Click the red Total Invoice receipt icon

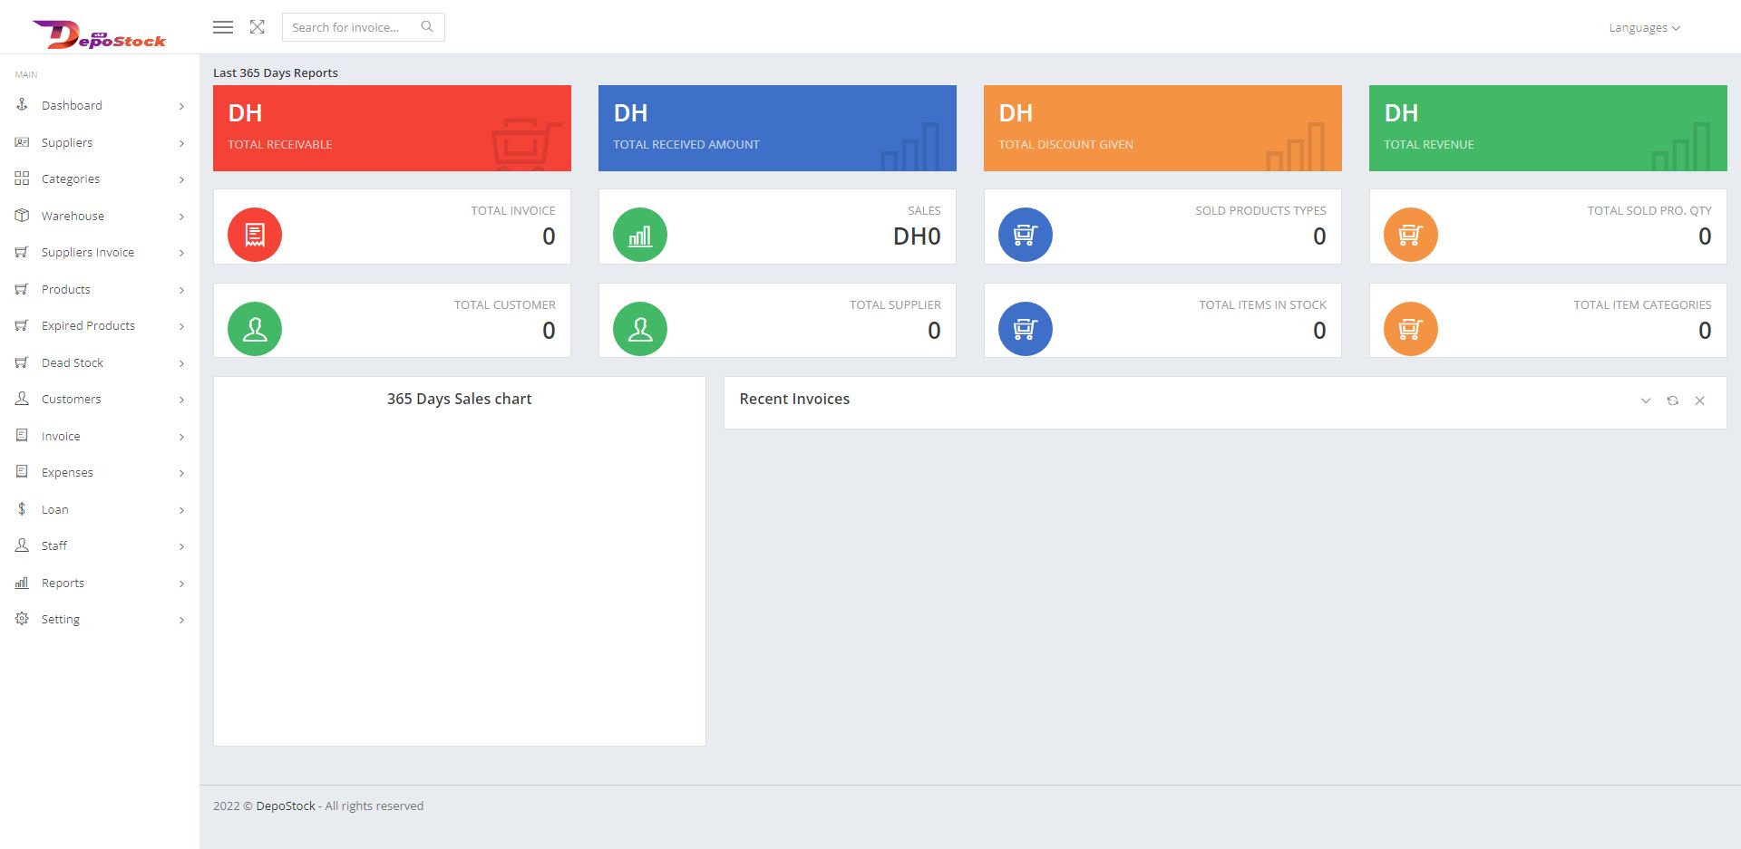point(255,235)
